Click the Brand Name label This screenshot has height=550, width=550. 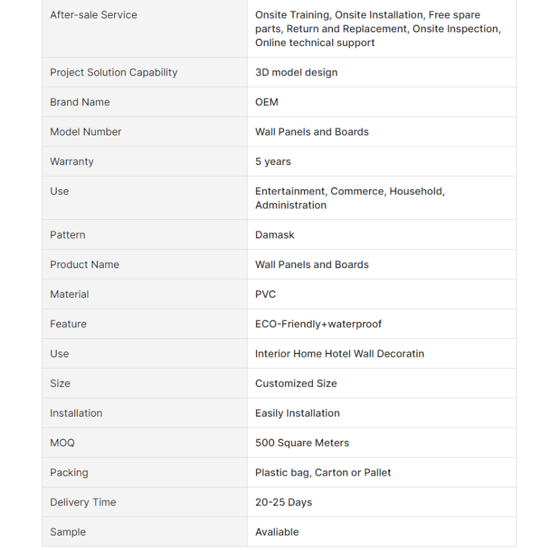[x=80, y=102]
